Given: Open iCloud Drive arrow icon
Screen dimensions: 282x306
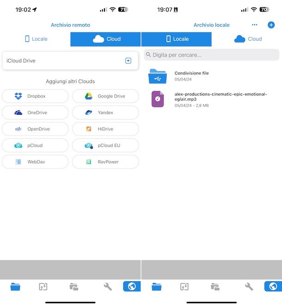Looking at the screenshot, I should click(x=128, y=61).
